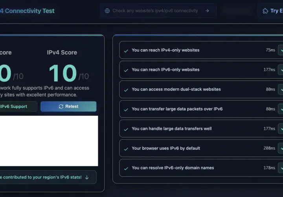Viewport: 283px width, 197px height.
Task: Click the IPv4 Score heading
Action: (x=62, y=52)
